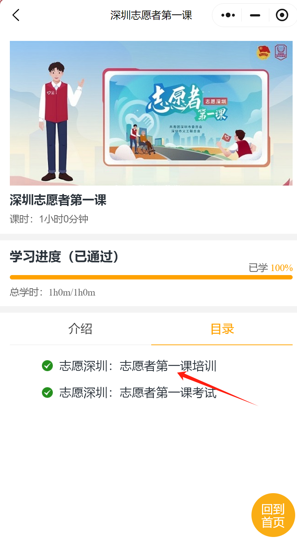Click the green checkmark beside 第一课考试

(47, 393)
